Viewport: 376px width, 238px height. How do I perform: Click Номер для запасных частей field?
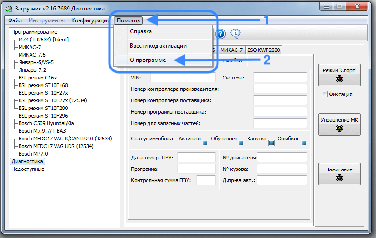click(x=280, y=123)
